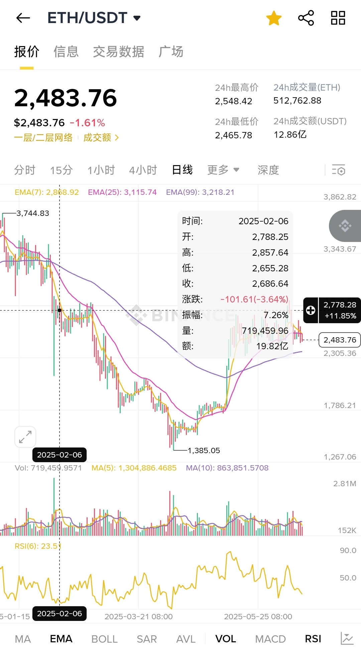
Task: Switch to the 交易数据 tab
Action: pos(119,52)
